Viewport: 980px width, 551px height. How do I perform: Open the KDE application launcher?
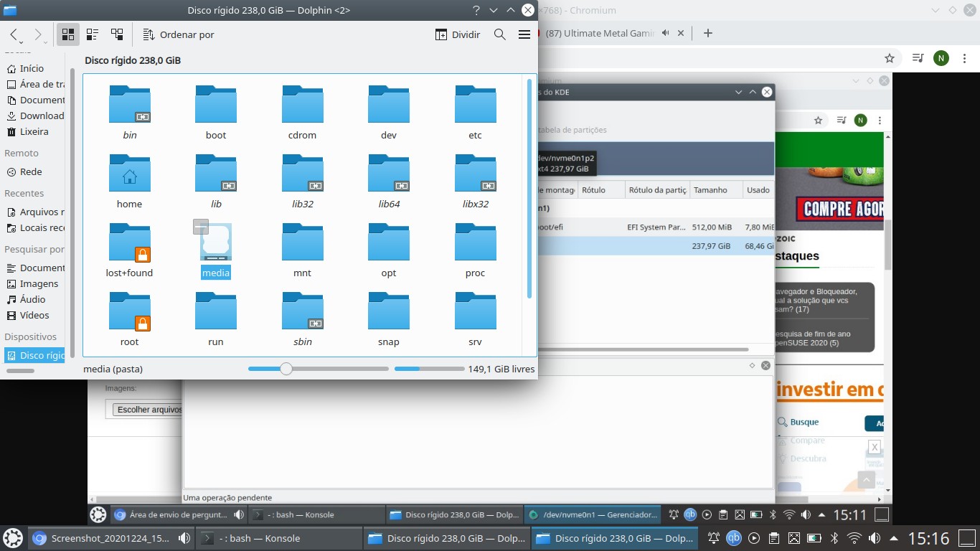point(13,538)
